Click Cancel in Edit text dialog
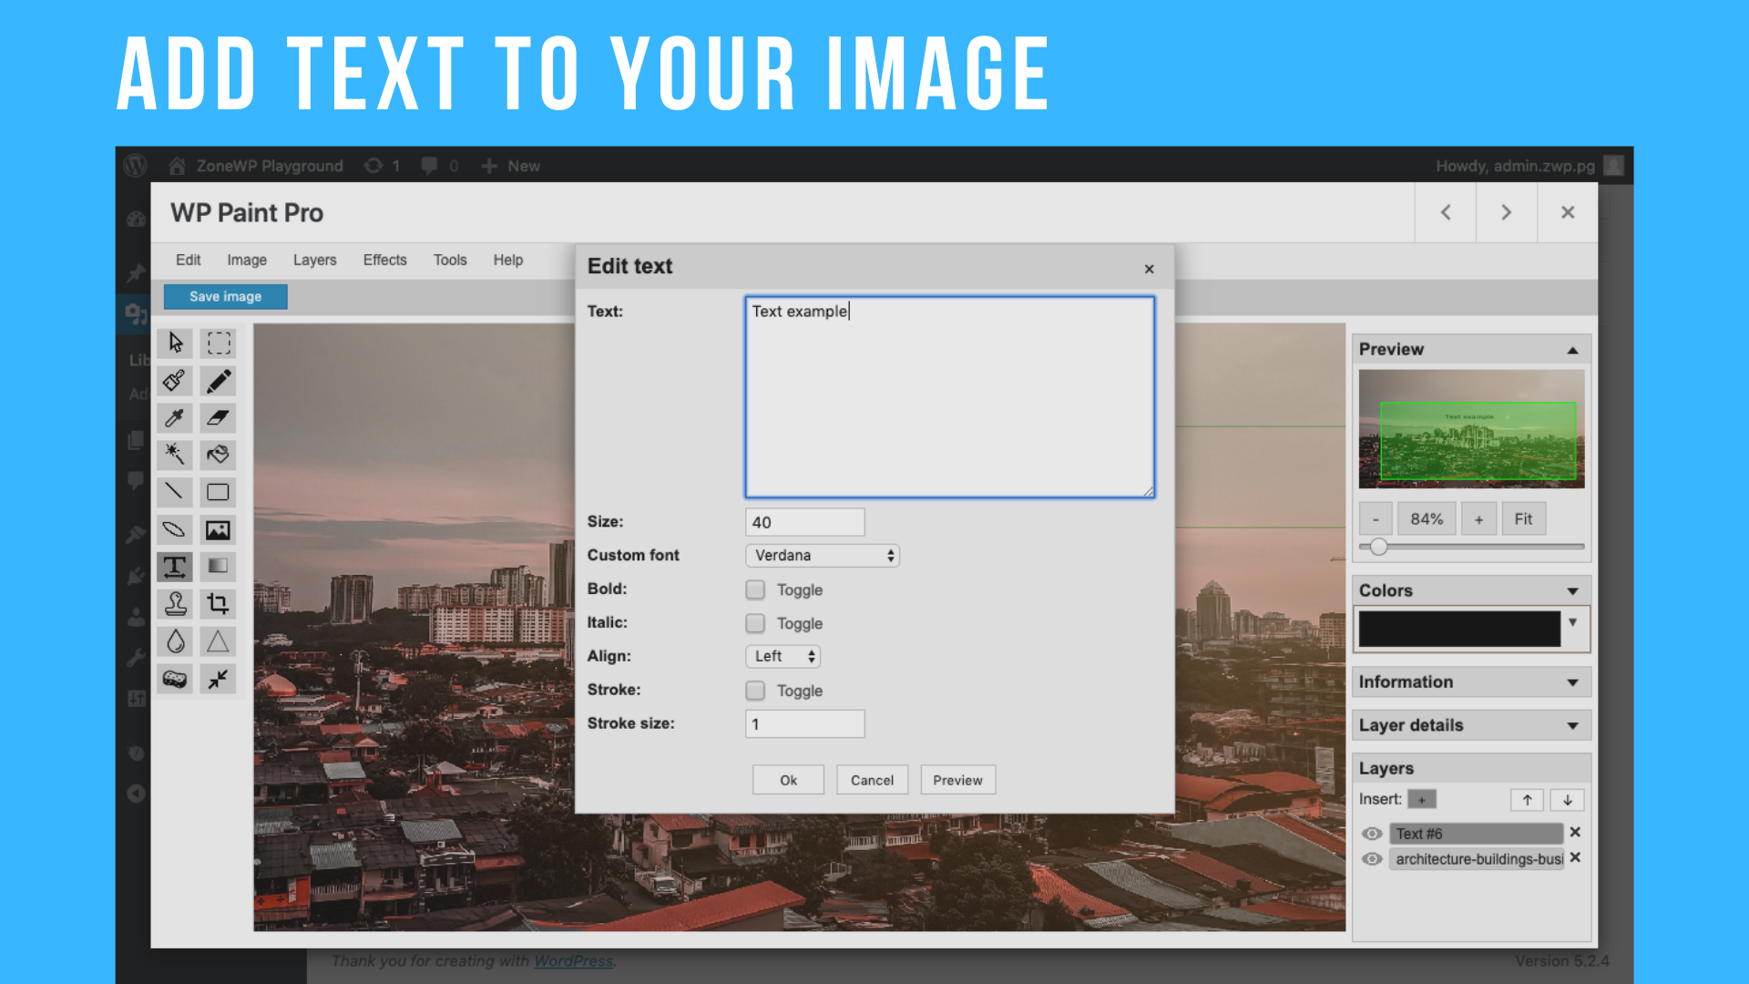The image size is (1749, 984). [873, 780]
